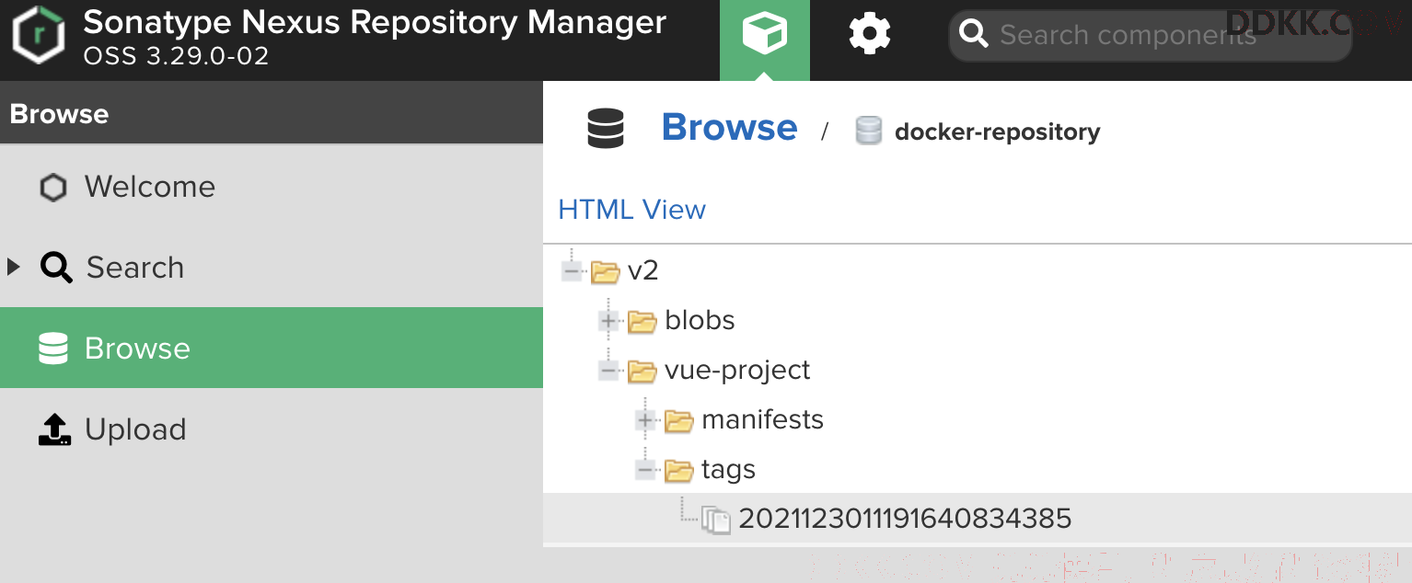Expand the manifests folder node
The width and height of the screenshot is (1412, 583).
point(645,420)
